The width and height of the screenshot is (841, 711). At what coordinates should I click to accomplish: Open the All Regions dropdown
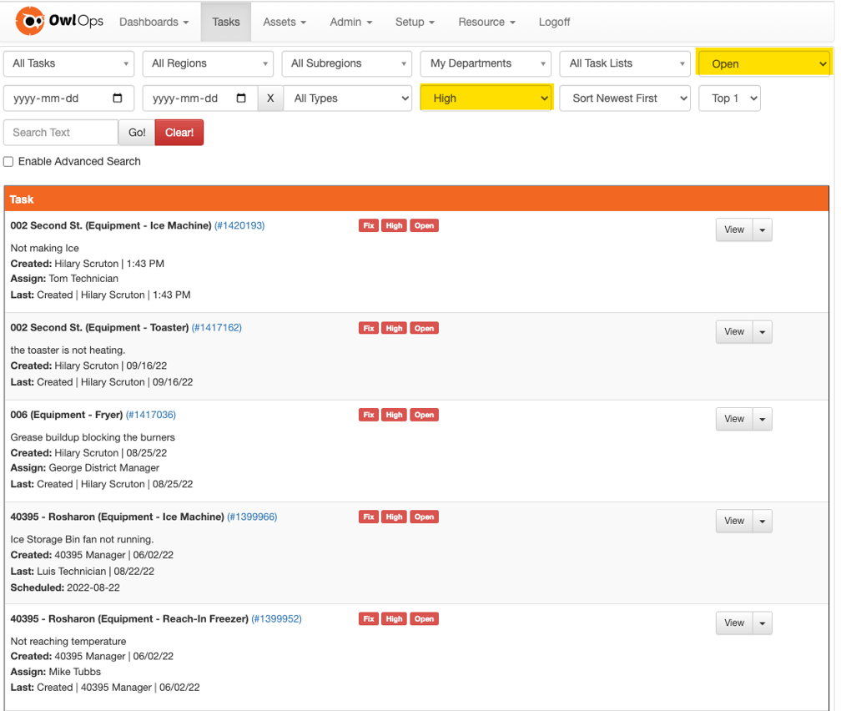pos(209,63)
